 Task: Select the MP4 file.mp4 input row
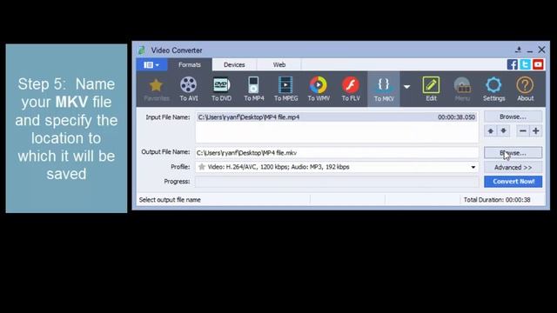tap(337, 117)
